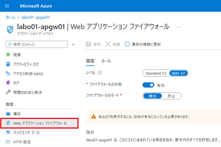Open HTTP 設定
This screenshot has width=221, height=147.
pyautogui.click(x=22, y=142)
